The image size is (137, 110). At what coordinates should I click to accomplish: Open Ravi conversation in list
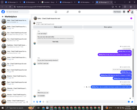pyautogui.click(x=15, y=71)
